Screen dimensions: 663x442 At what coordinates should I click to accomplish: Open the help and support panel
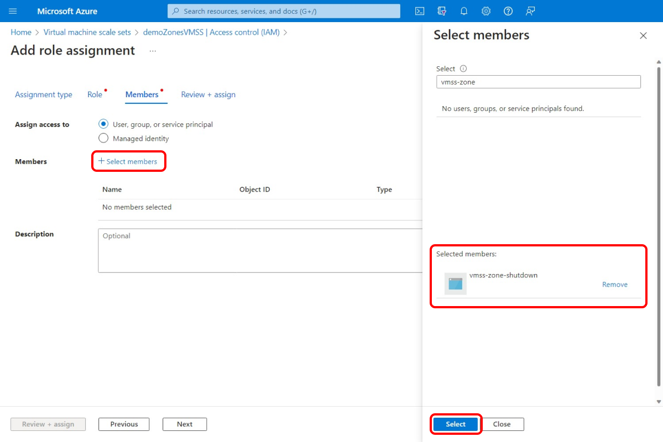[x=508, y=11]
